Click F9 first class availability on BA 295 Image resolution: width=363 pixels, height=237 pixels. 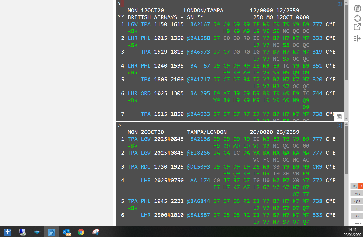(216, 93)
